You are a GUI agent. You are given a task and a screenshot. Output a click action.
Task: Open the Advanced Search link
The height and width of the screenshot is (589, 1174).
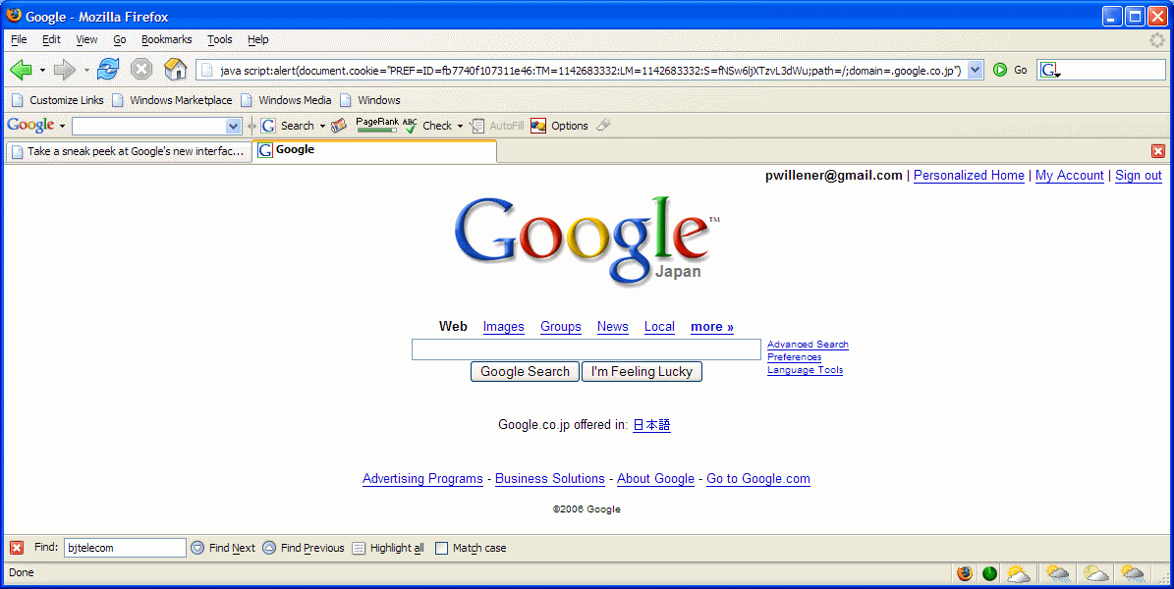808,345
